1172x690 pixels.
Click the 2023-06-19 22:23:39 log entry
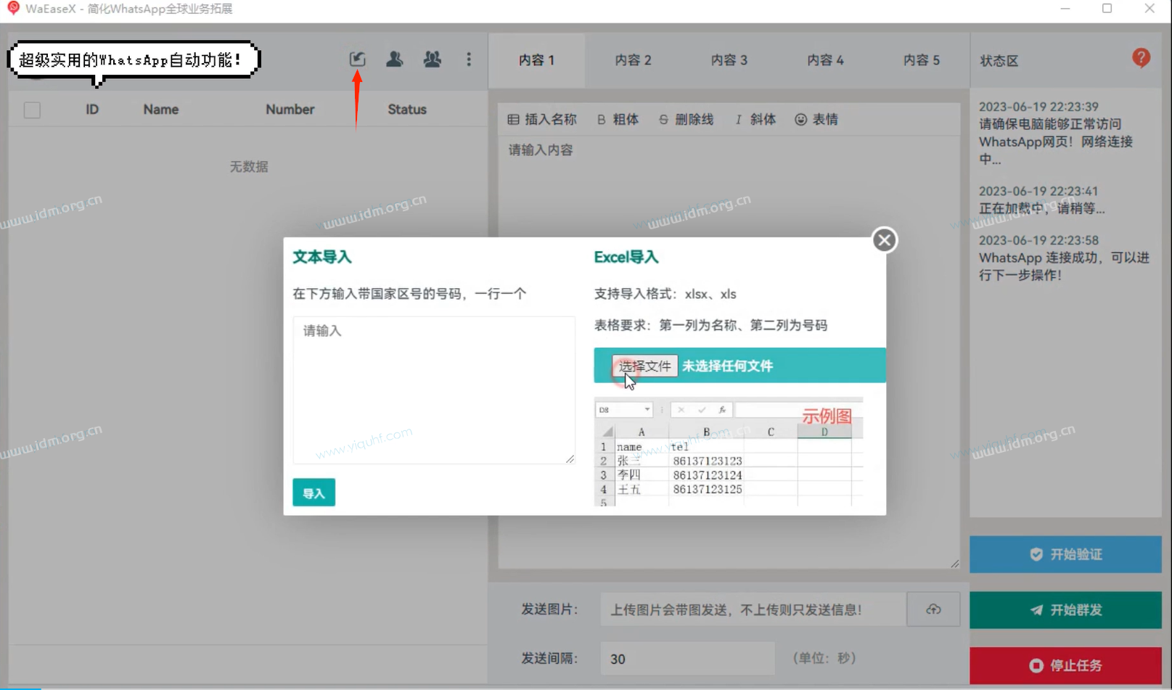click(x=1056, y=133)
